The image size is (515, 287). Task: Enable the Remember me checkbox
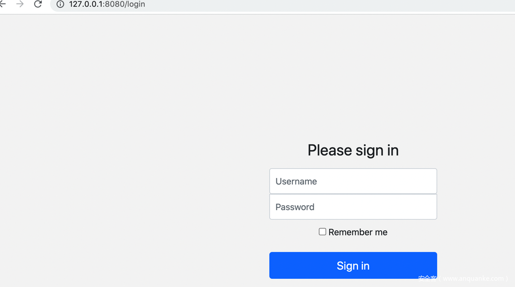(322, 232)
